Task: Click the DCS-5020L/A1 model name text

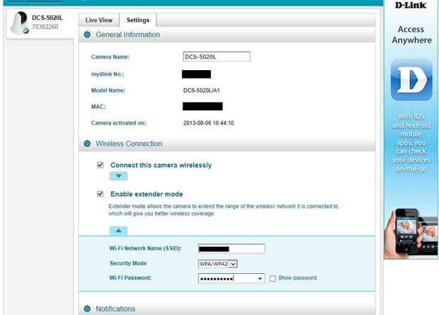Action: 202,91
